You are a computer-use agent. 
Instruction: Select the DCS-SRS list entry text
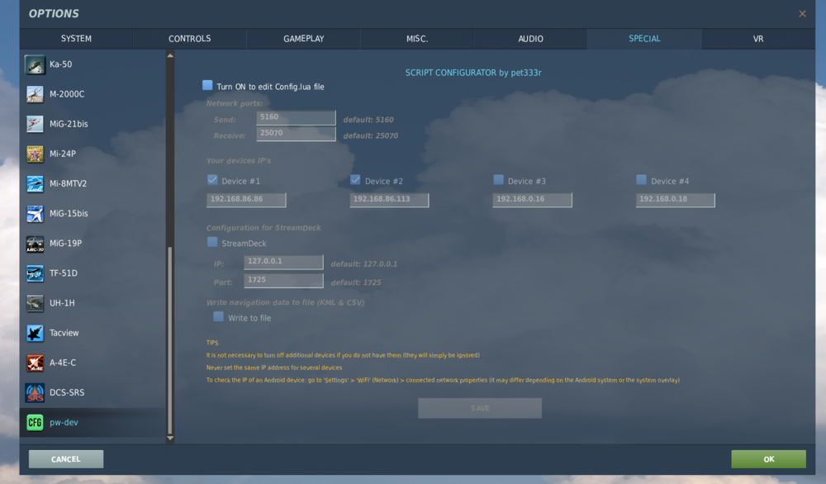(67, 392)
